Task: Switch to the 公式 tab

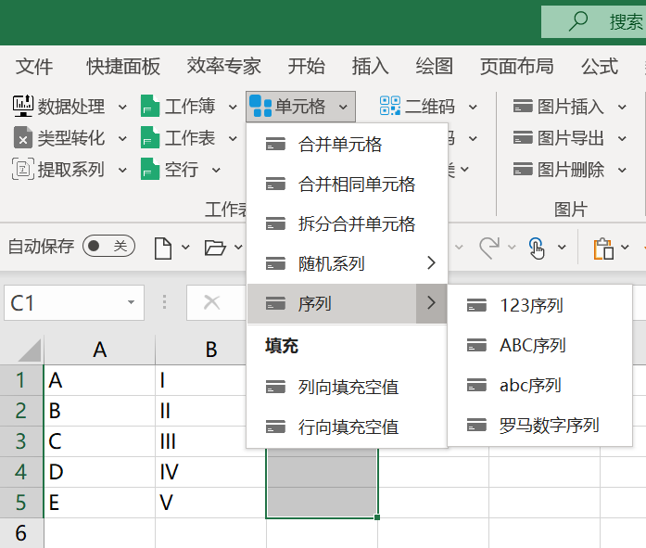Action: point(600,67)
